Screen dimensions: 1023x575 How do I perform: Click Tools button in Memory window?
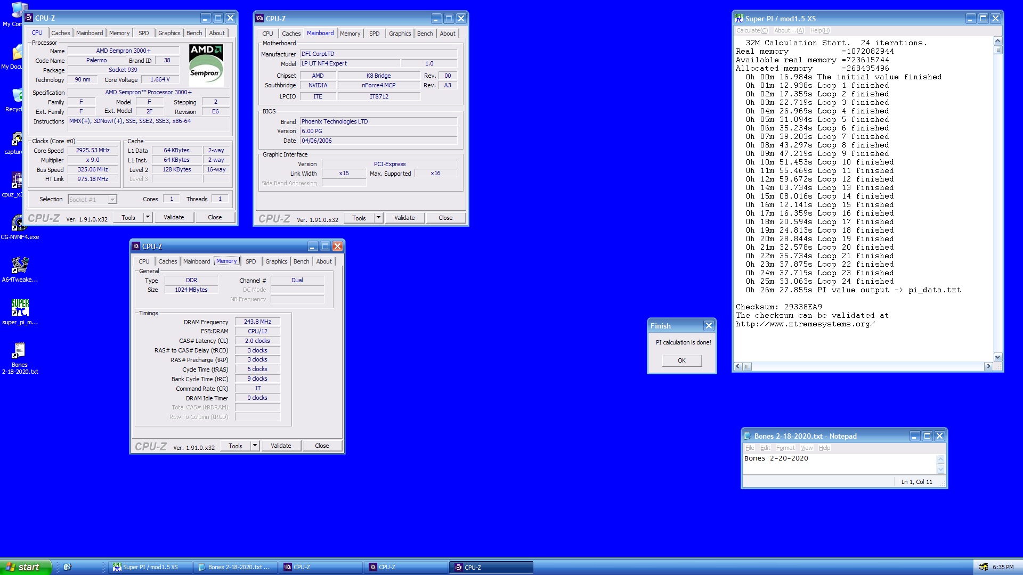coord(236,446)
